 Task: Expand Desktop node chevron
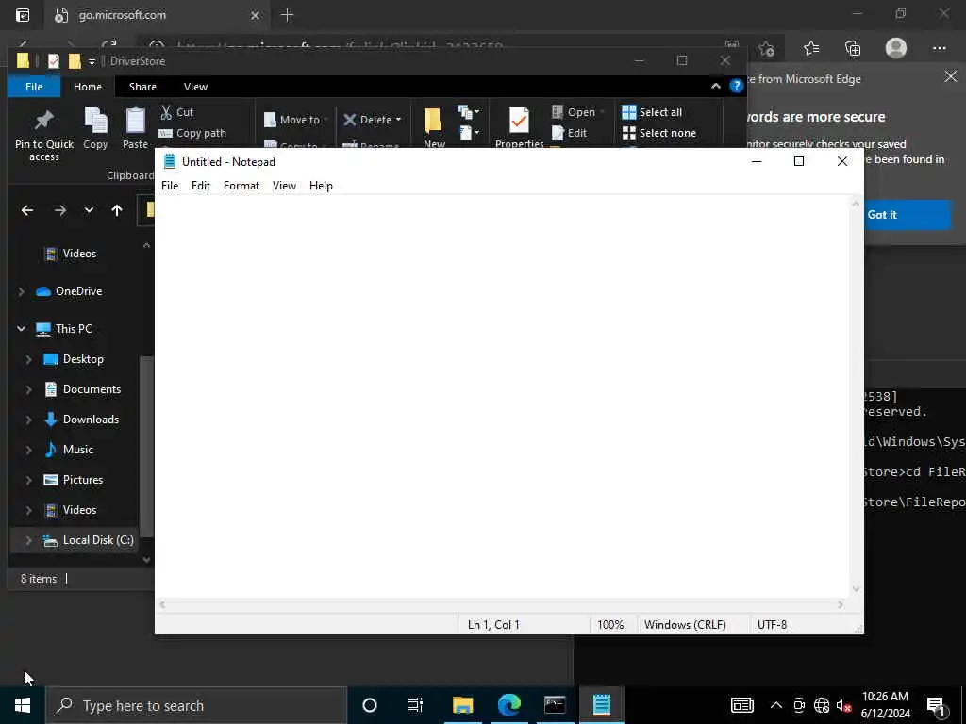[28, 359]
